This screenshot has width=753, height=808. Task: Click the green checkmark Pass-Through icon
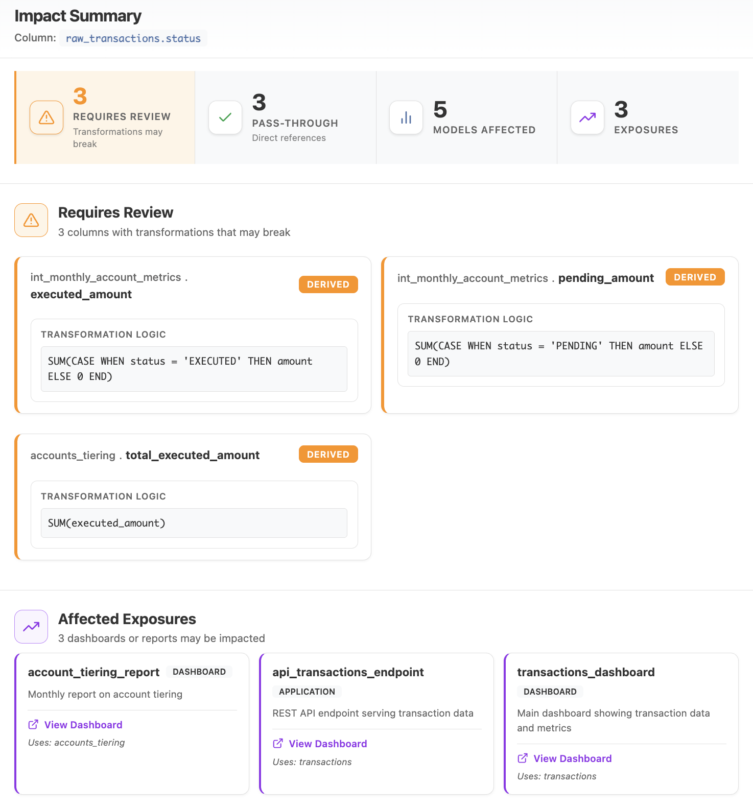pos(225,117)
